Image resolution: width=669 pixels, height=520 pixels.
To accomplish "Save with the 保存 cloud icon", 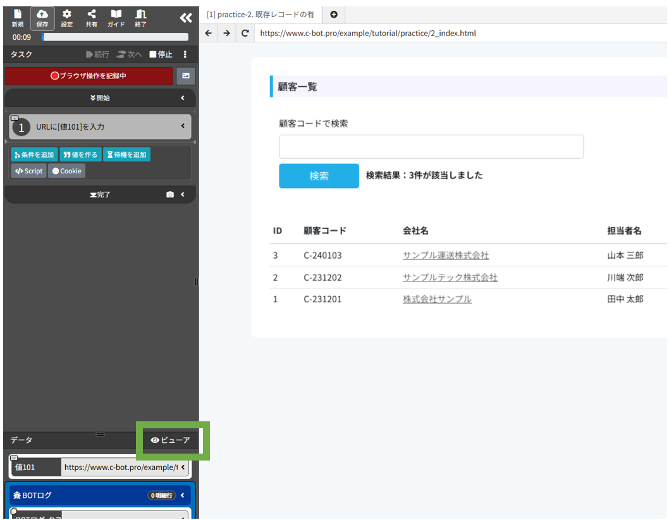I will [42, 18].
